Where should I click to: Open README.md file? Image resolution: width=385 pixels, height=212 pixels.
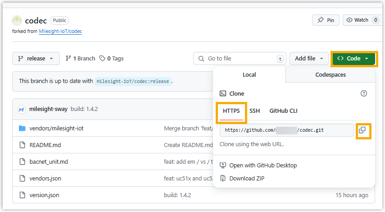pos(45,145)
